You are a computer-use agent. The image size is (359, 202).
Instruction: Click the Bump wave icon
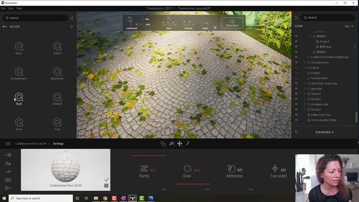coord(144,169)
